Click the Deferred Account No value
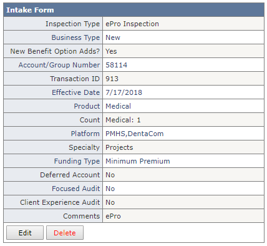 [110, 175]
